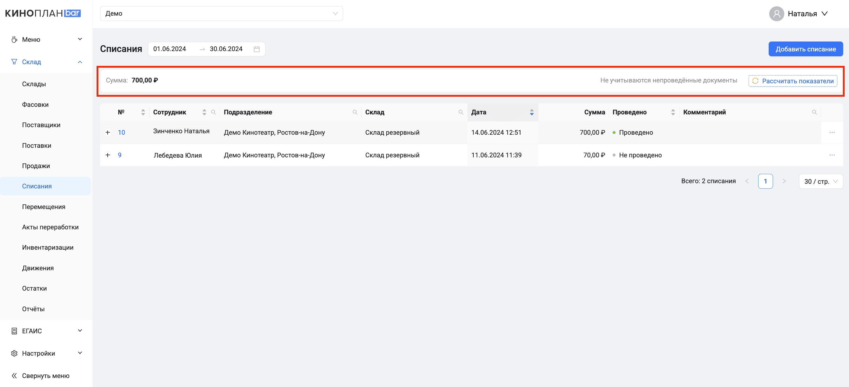Select the Списания sidebar item
Viewport: 849px width, 387px height.
(x=46, y=186)
